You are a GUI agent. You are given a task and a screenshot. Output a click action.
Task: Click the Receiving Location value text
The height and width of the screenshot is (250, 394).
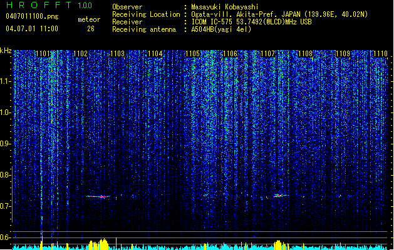[279, 14]
